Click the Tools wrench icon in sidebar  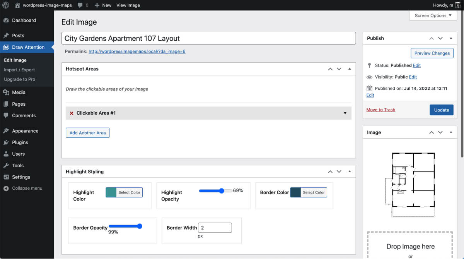pyautogui.click(x=6, y=165)
